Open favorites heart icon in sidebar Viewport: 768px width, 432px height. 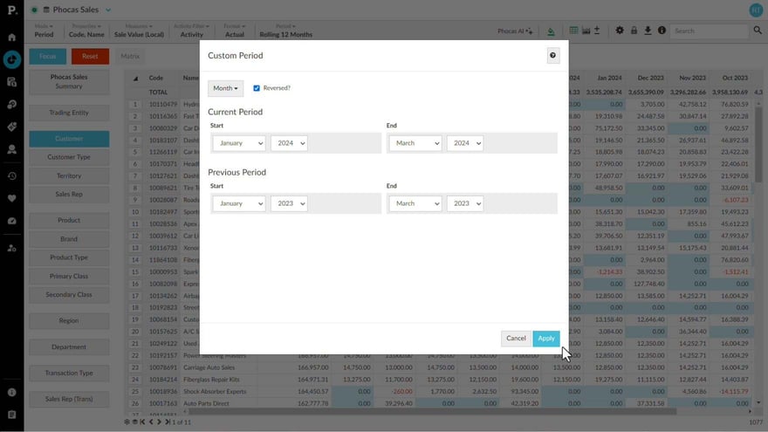[x=11, y=198]
